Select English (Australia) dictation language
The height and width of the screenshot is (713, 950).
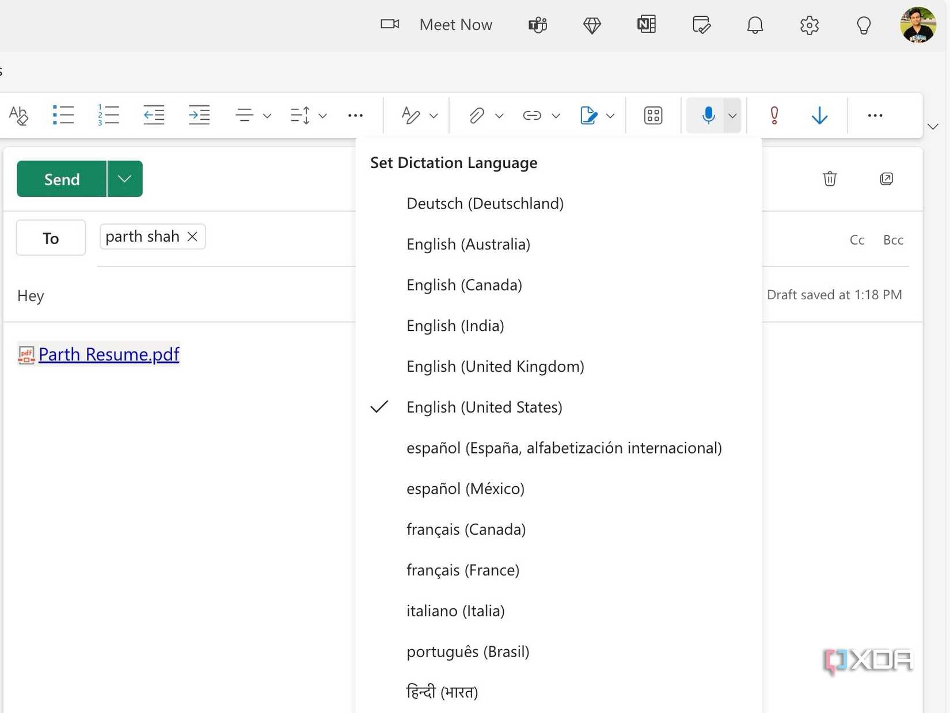click(x=558, y=245)
